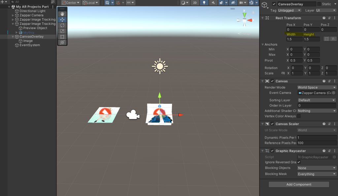Toggle scene lighting with the lightbulb icon

204,3
